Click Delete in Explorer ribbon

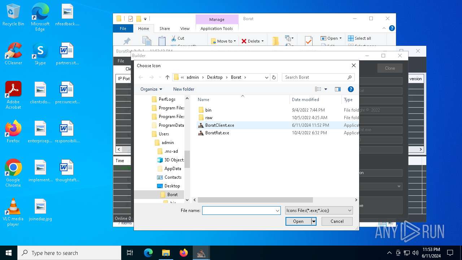click(x=252, y=41)
